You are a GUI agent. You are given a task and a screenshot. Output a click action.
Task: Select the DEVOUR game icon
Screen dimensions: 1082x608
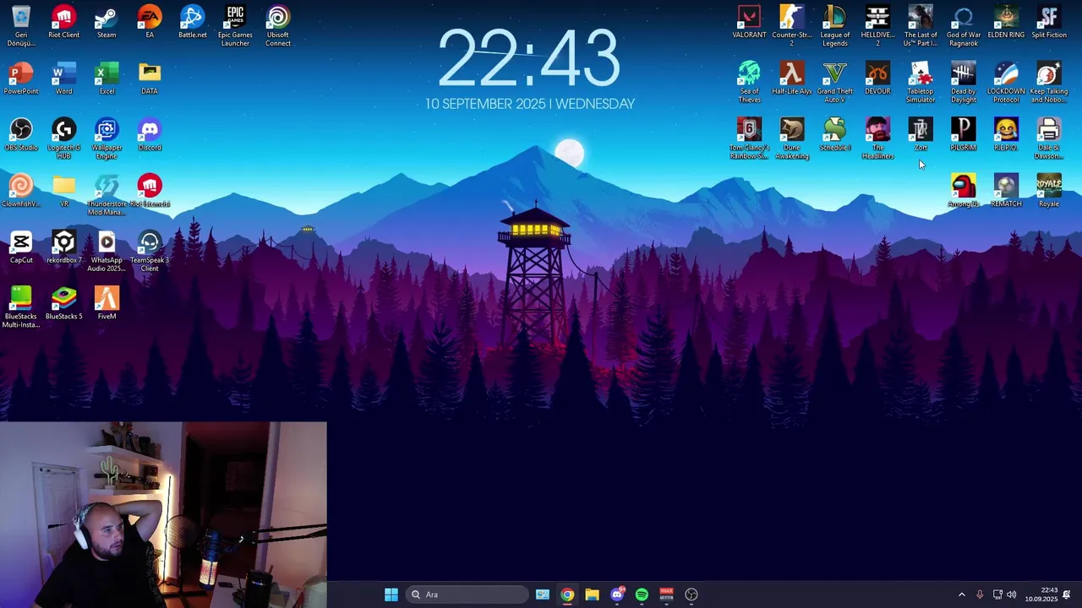(x=877, y=79)
